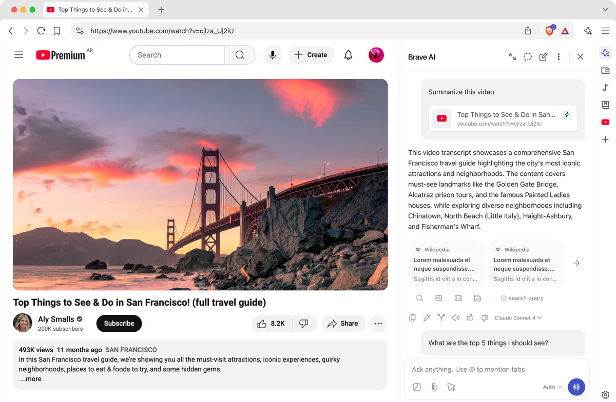Click the Share button under video
Screen dimensions: 616x402
point(343,324)
